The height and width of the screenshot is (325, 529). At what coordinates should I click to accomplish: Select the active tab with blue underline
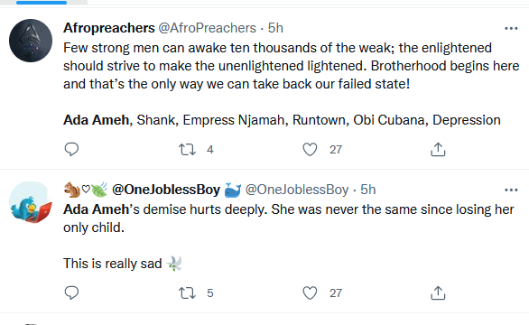[42, 3]
